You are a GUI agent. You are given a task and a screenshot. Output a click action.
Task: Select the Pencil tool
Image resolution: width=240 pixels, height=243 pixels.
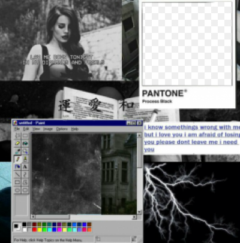coord(17,159)
